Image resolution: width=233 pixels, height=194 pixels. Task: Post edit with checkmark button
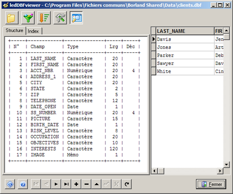pyautogui.click(x=107, y=184)
